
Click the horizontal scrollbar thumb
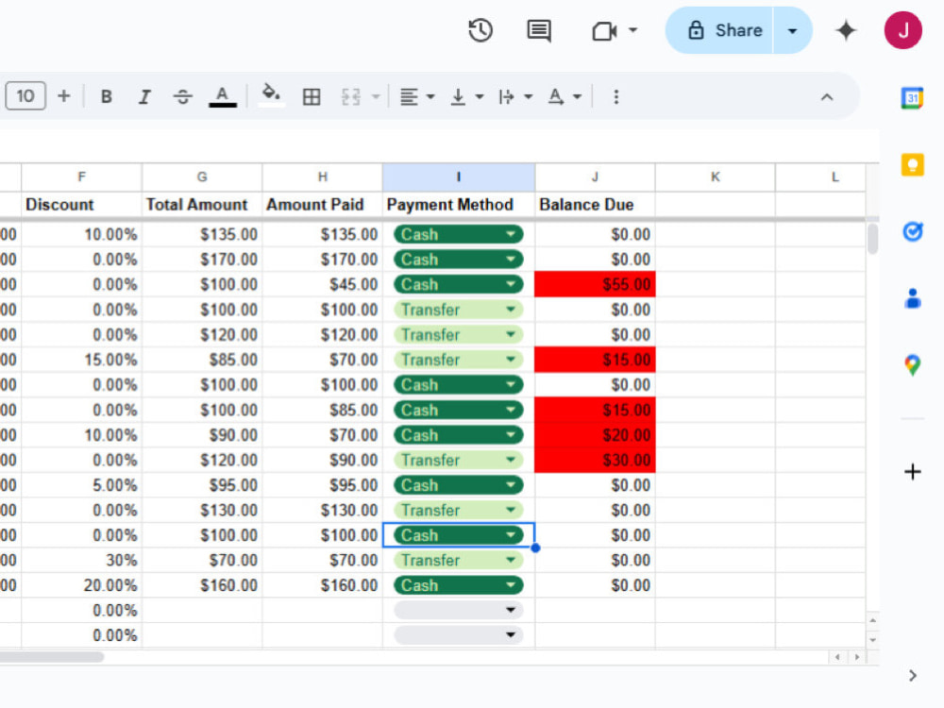[x=52, y=657]
